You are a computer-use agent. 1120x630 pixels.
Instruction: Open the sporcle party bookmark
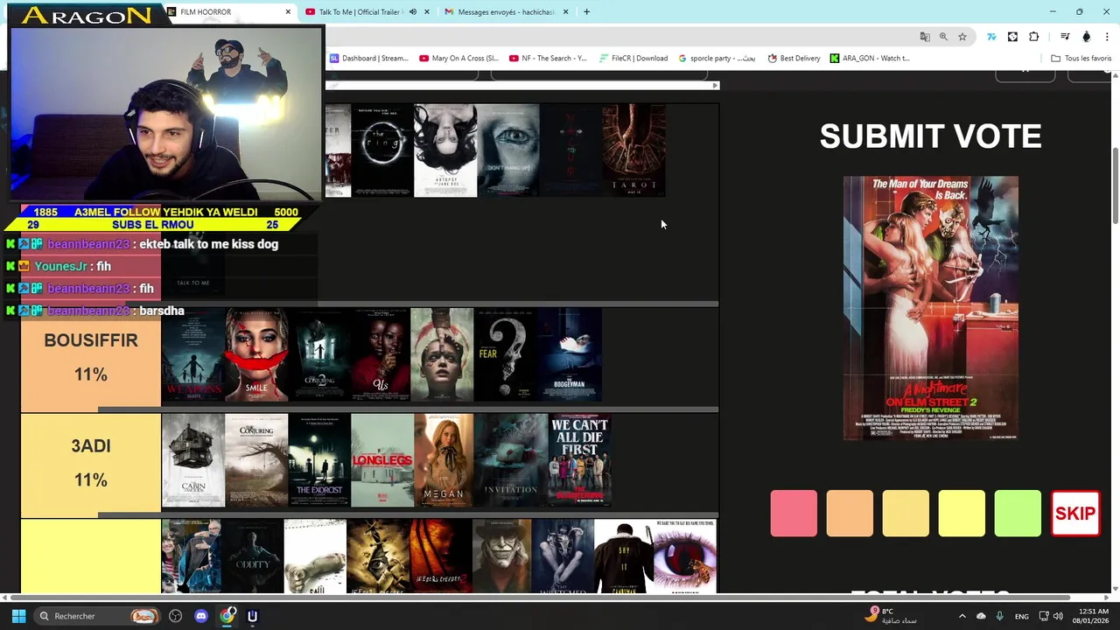click(x=717, y=59)
